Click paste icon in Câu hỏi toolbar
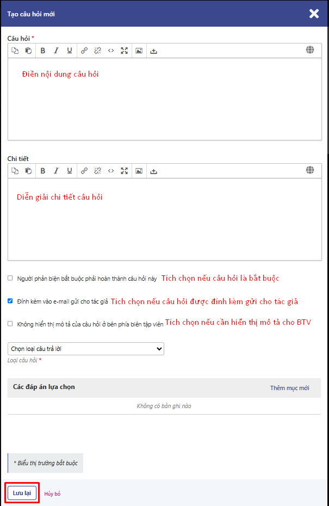 click(x=28, y=51)
